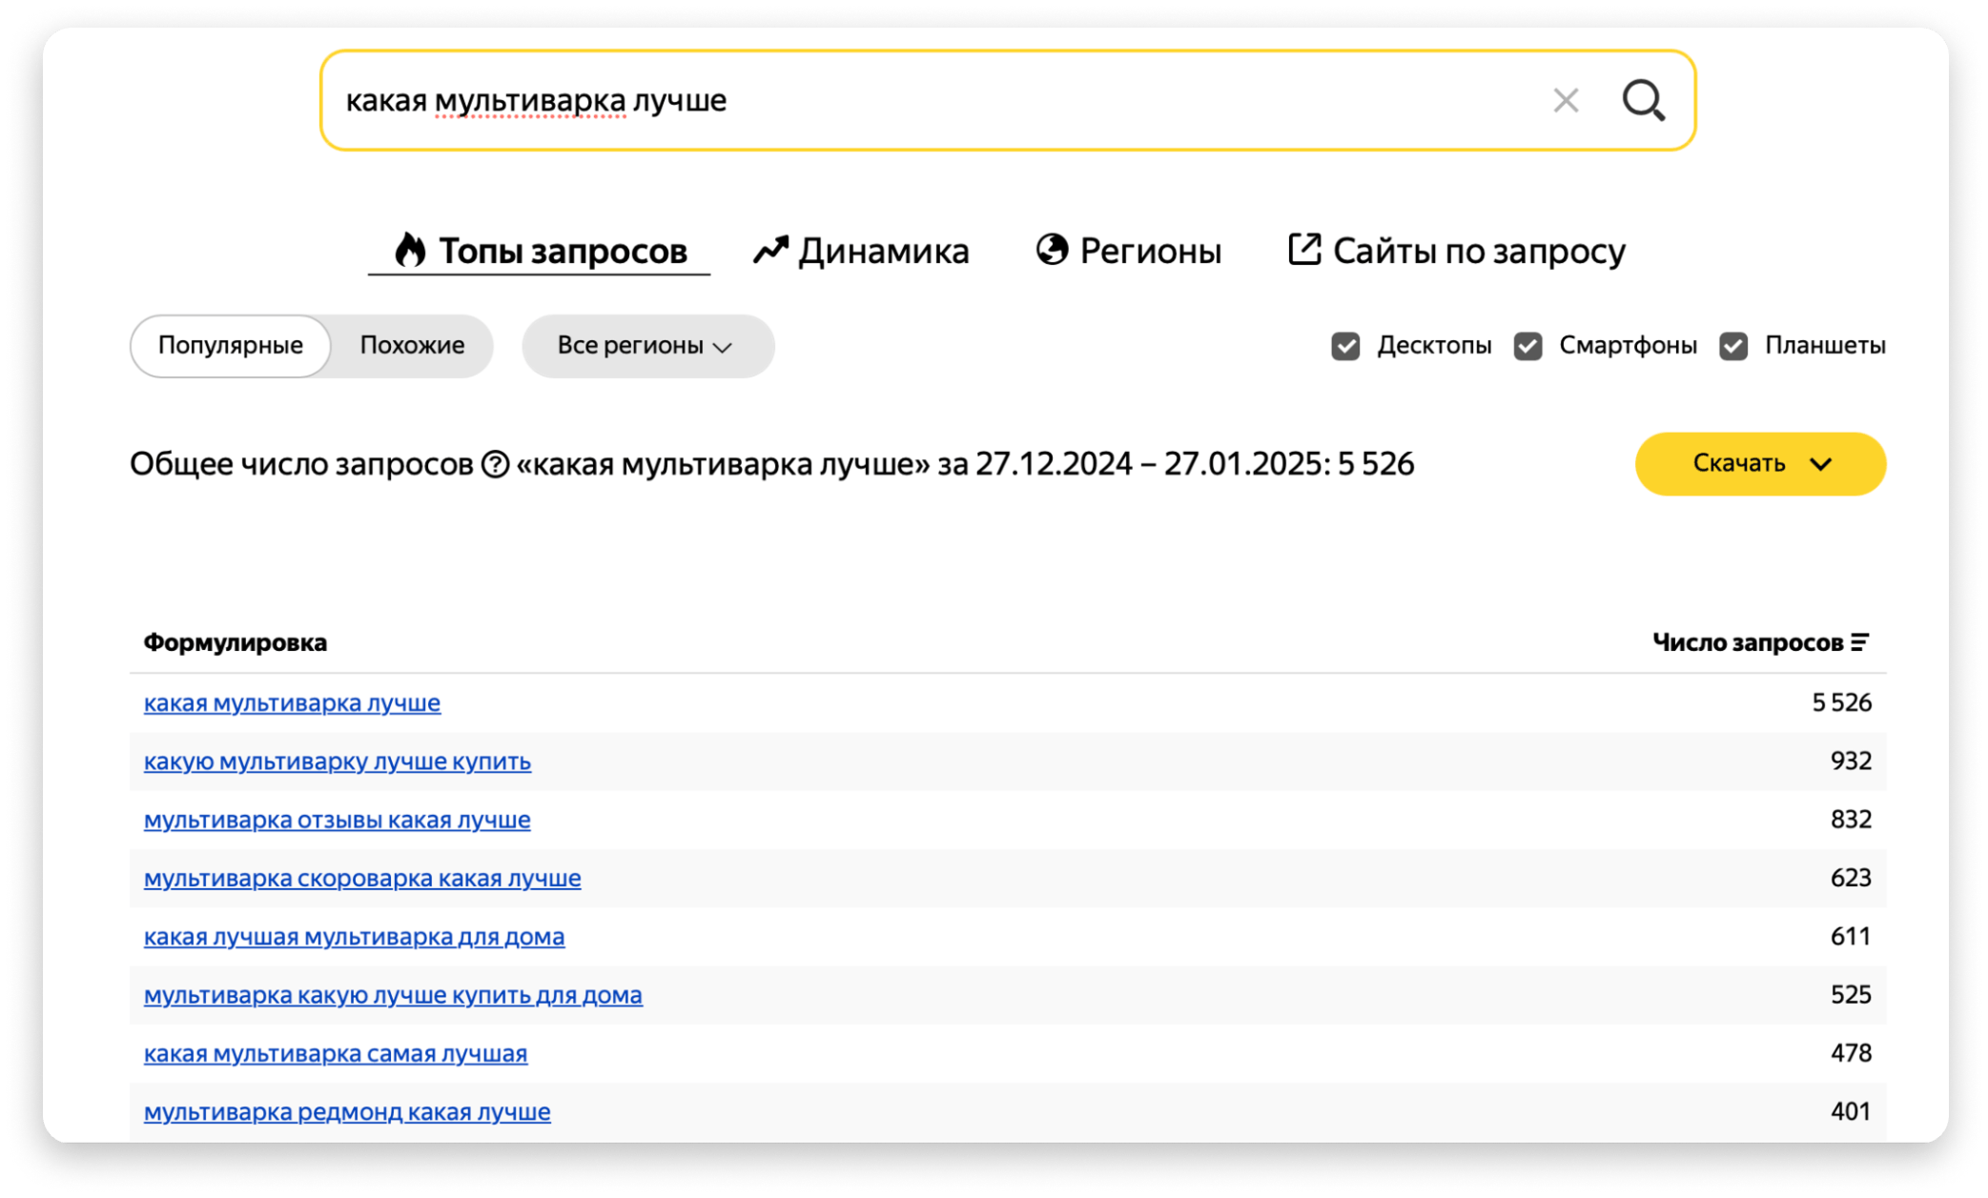The height and width of the screenshot is (1198, 1988).
Task: Toggle the Смартфоны checkbox
Action: click(x=1527, y=346)
